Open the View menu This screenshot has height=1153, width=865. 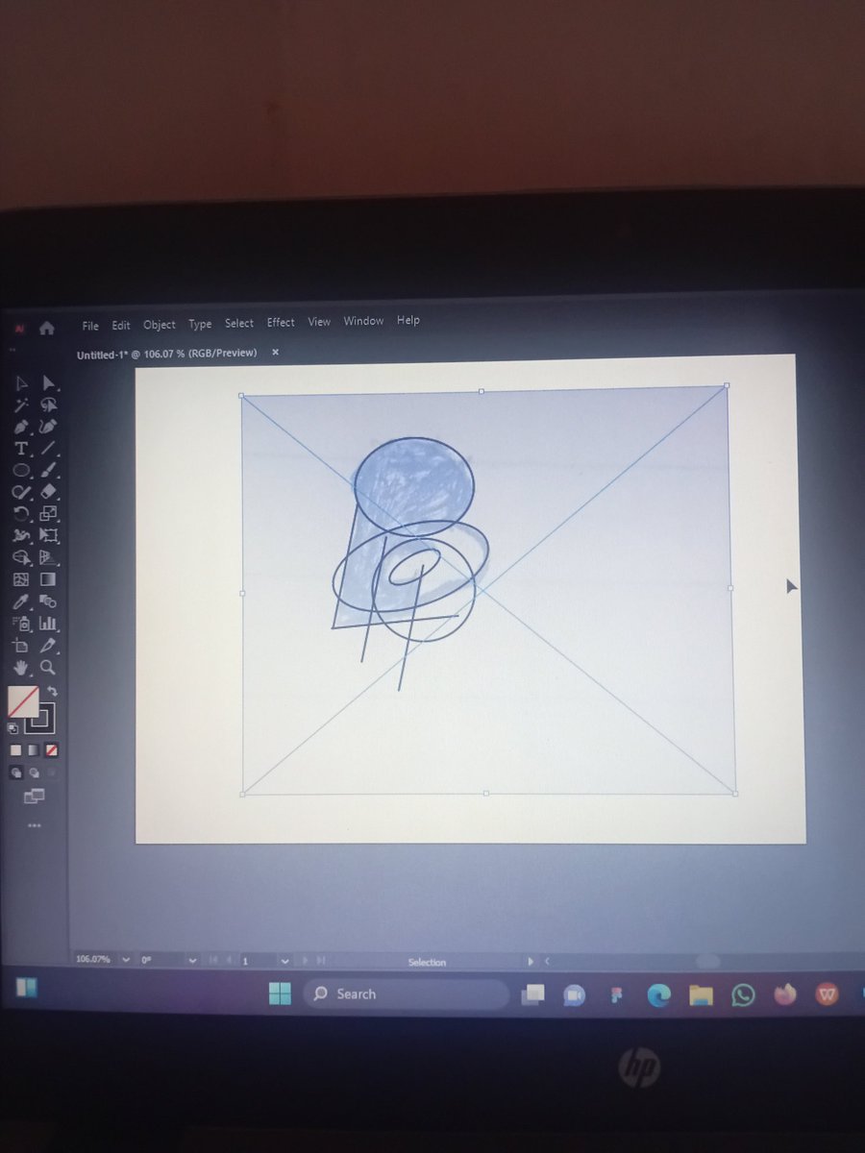click(x=319, y=322)
